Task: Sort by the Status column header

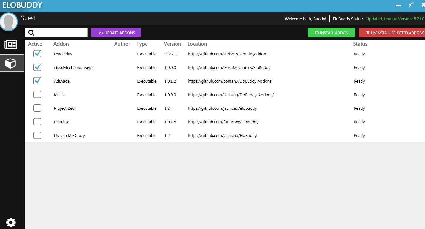Action: coord(360,44)
